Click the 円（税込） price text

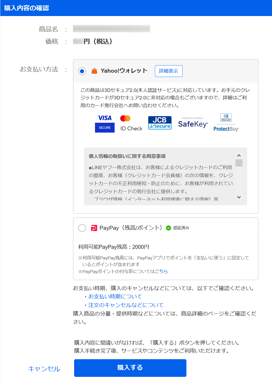pyautogui.click(x=98, y=41)
